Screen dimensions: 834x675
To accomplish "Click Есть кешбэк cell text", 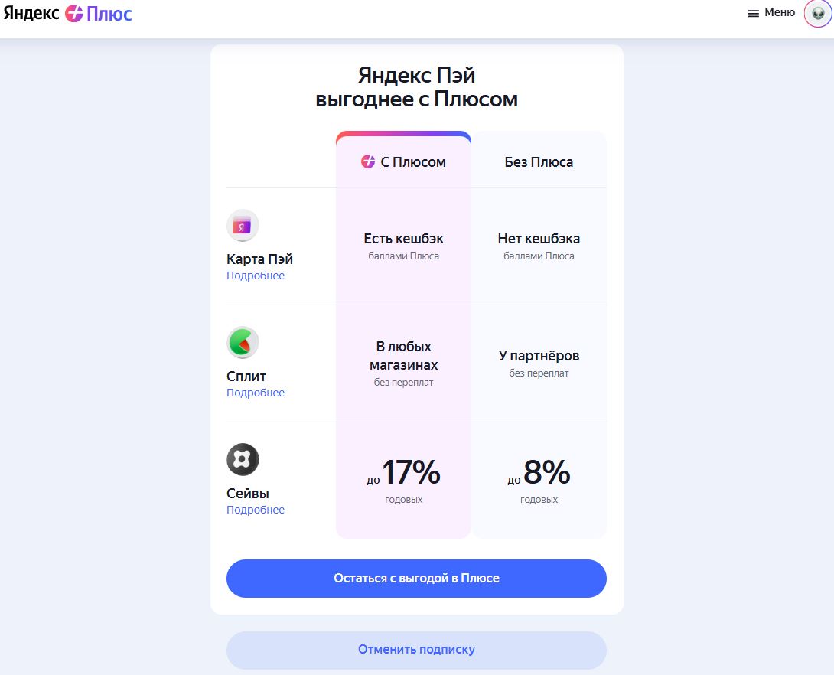I will 404,239.
